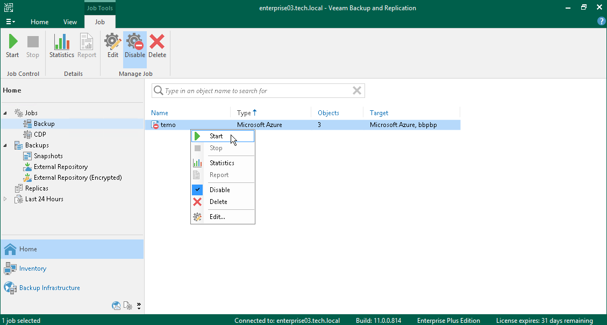Choose Start in the context menu

223,136
